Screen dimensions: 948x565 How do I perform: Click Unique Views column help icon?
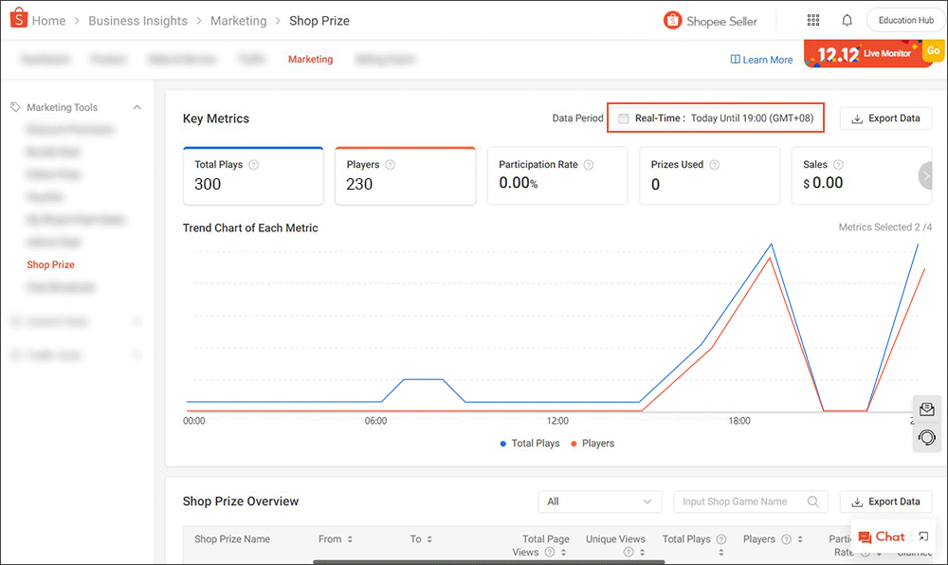click(629, 553)
